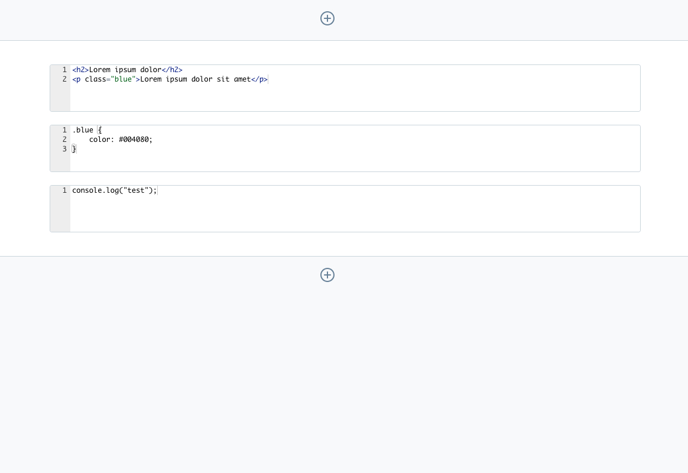
Task: Click the #004080 color value
Action: [x=135, y=140]
